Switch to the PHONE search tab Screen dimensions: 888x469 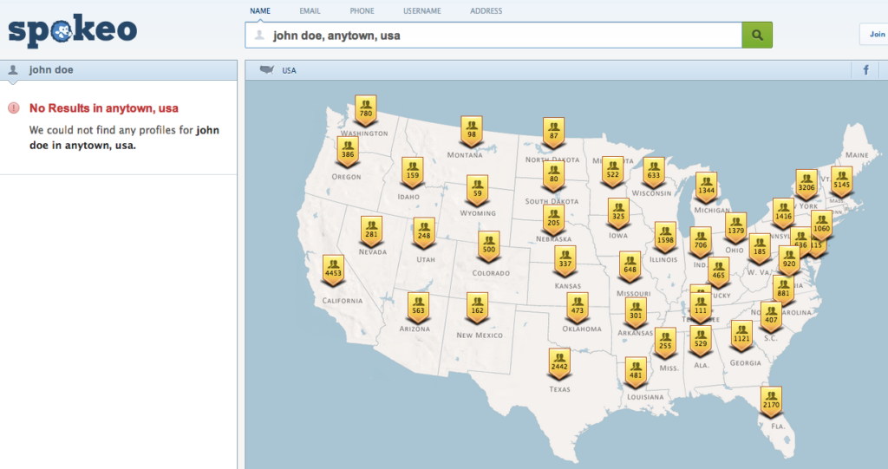click(362, 10)
